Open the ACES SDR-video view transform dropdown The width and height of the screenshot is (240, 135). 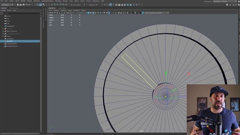click(156, 13)
